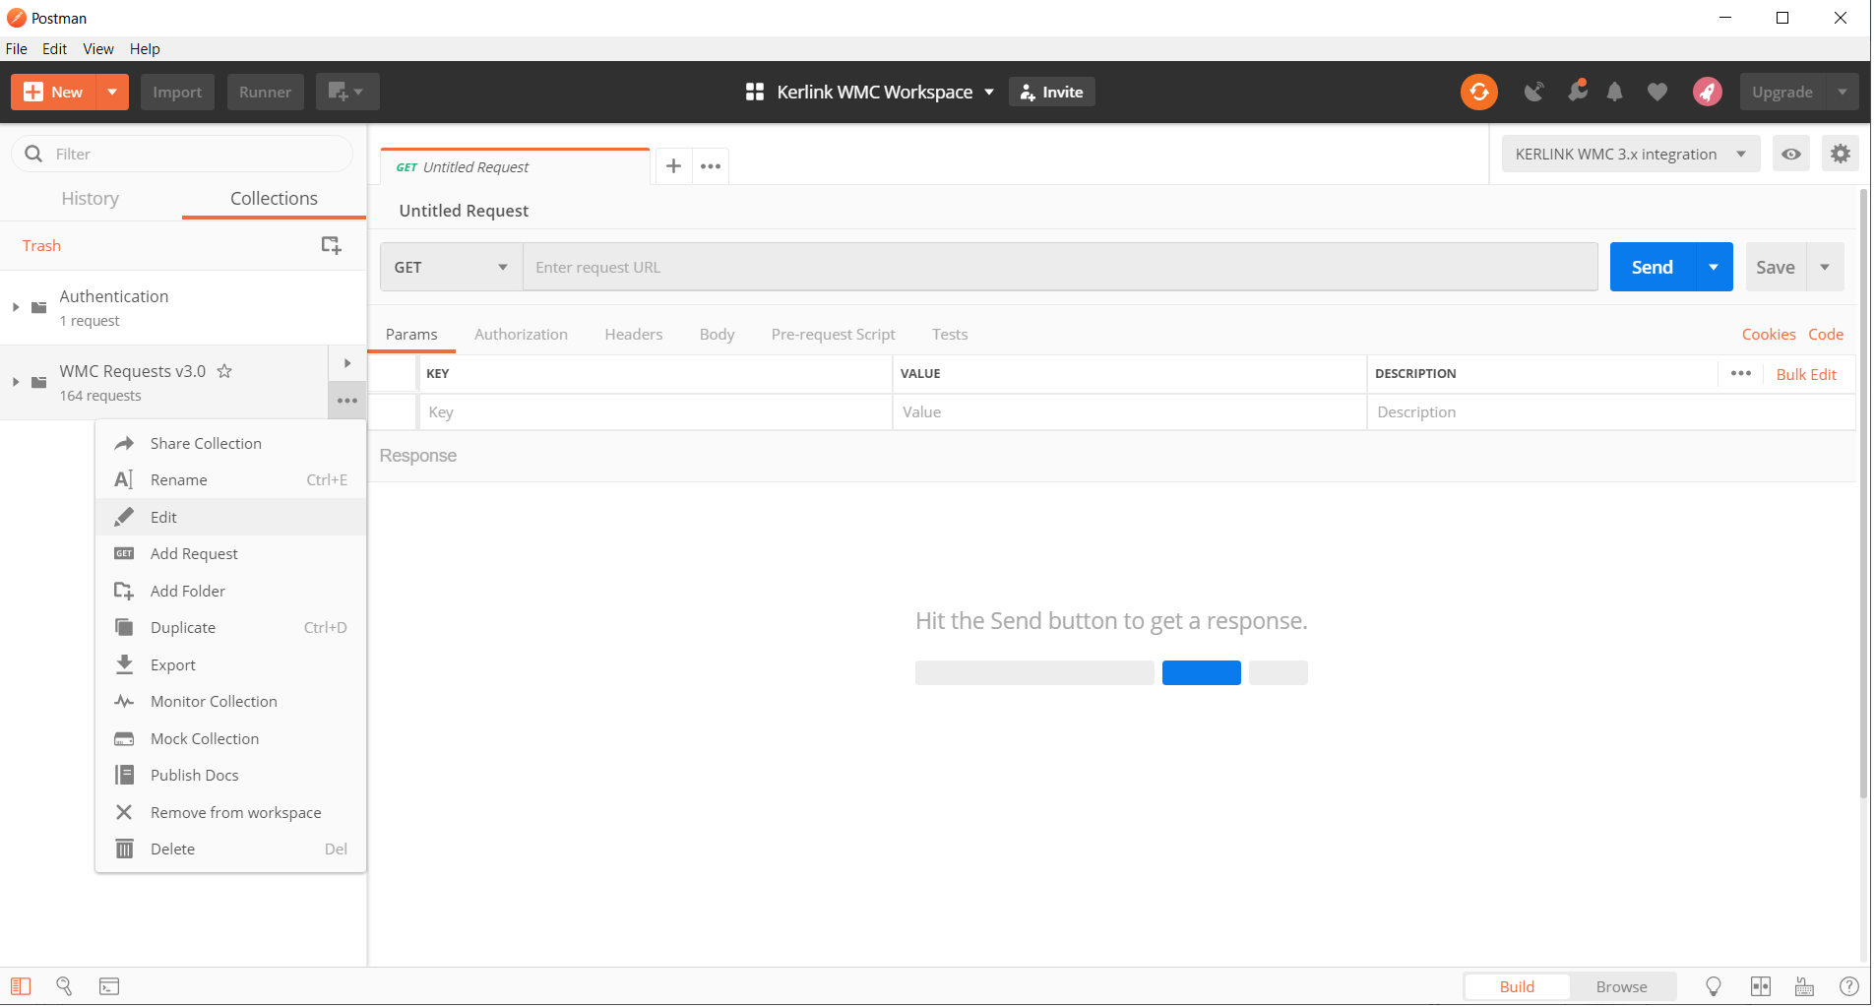The image size is (1875, 1007).
Task: Preview documentation with the eye icon
Action: (1790, 154)
